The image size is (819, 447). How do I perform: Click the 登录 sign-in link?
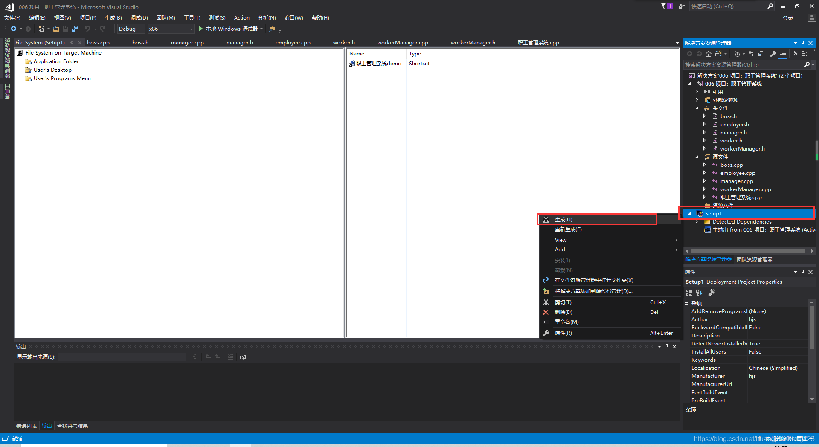click(x=788, y=18)
